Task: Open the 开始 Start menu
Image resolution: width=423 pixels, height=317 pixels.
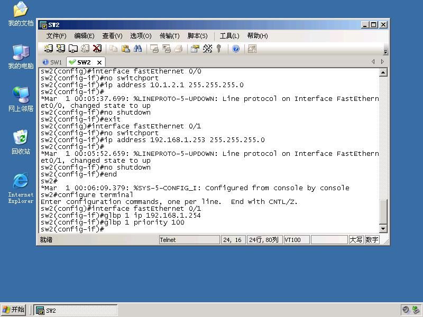Action: pyautogui.click(x=14, y=310)
